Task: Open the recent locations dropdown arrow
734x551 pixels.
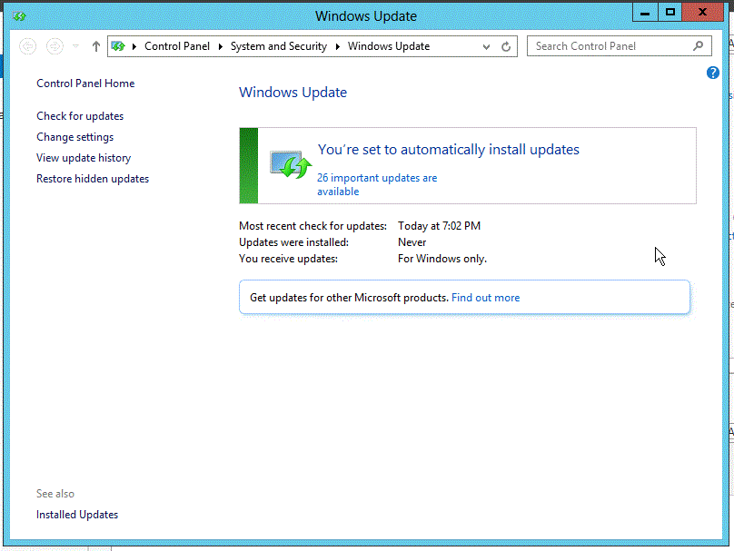Action: [75, 46]
